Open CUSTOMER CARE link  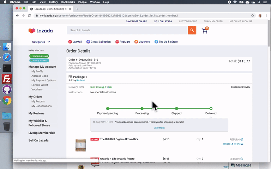point(188,21)
